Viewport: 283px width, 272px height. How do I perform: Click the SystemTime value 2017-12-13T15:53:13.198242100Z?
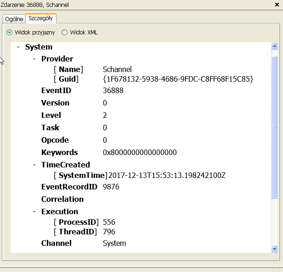click(x=167, y=175)
